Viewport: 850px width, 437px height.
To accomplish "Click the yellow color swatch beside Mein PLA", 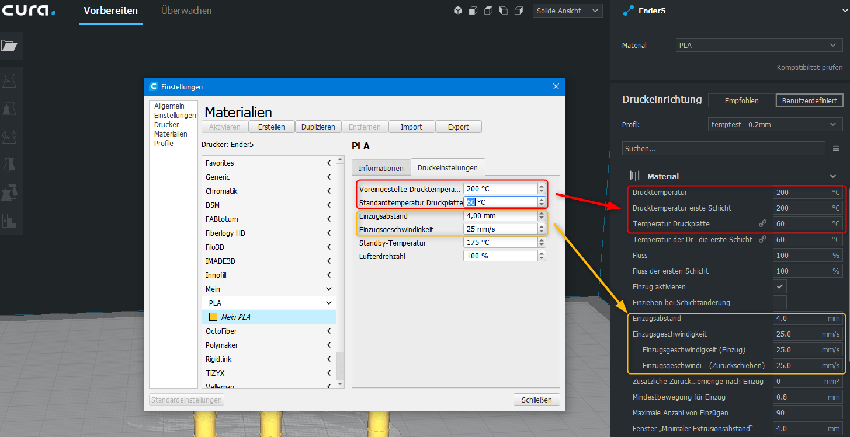I will [213, 317].
